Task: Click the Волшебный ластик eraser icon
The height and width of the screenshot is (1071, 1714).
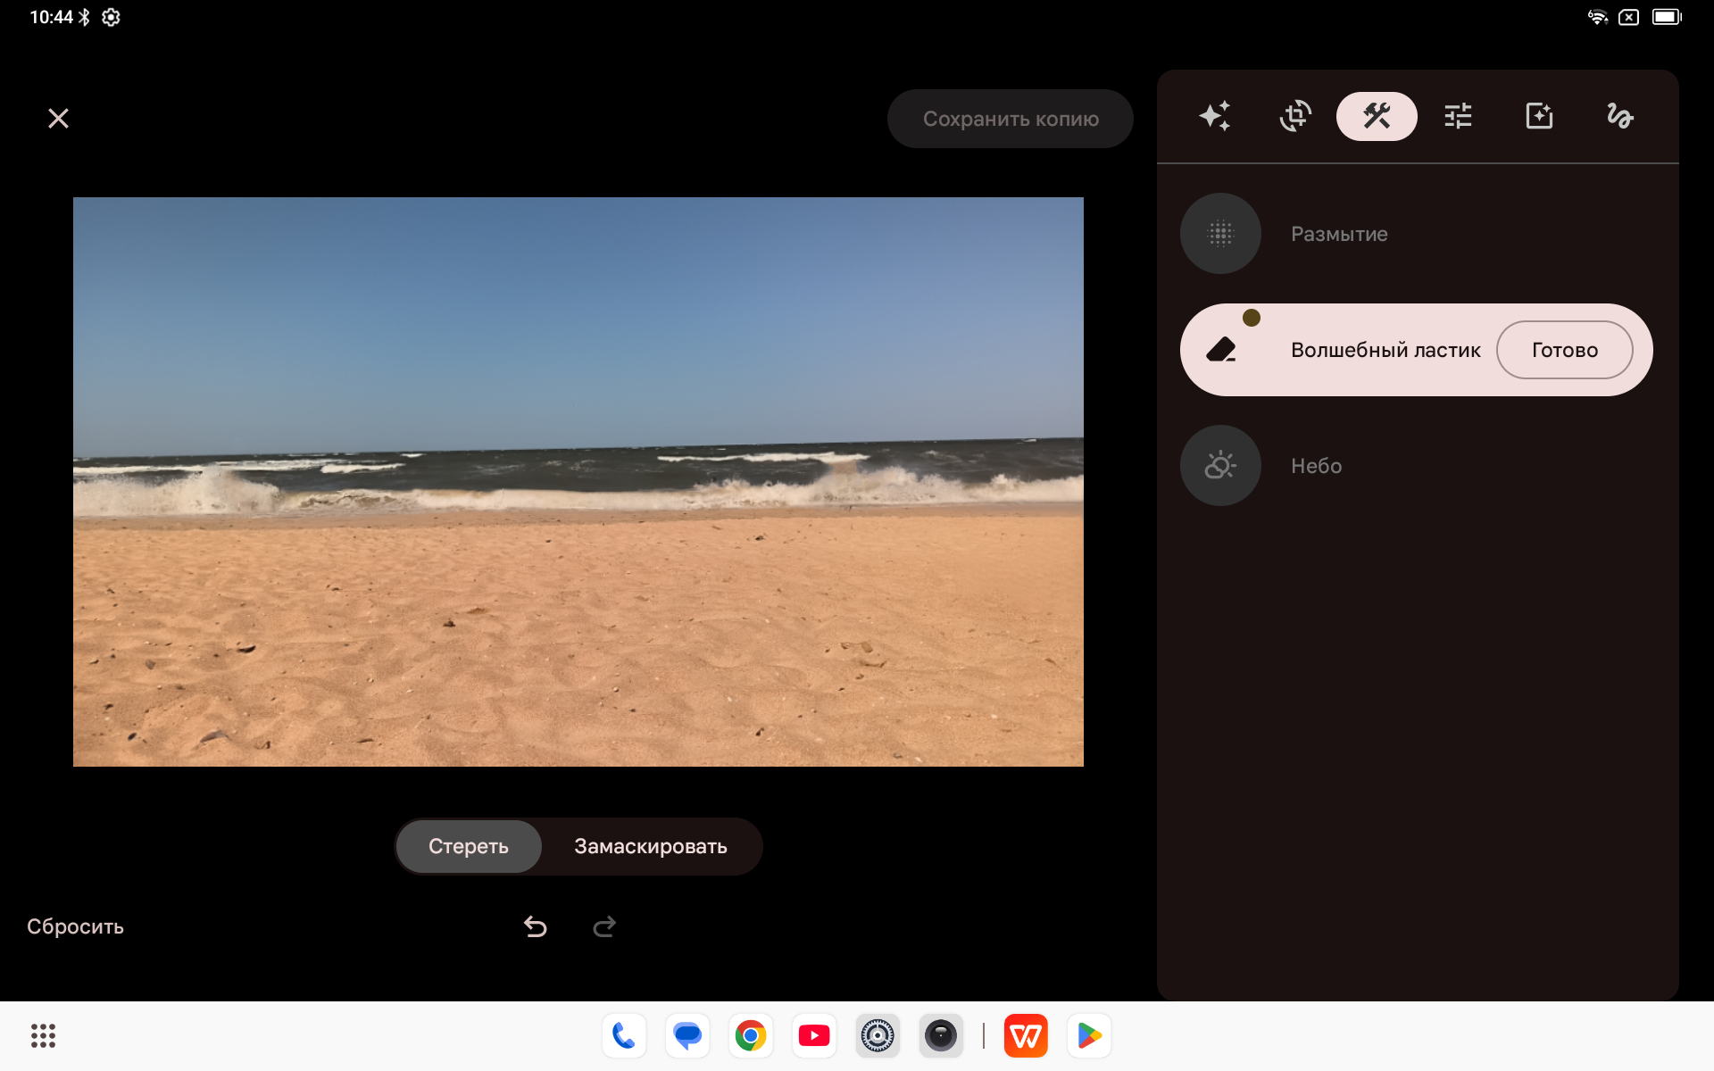Action: pyautogui.click(x=1220, y=350)
